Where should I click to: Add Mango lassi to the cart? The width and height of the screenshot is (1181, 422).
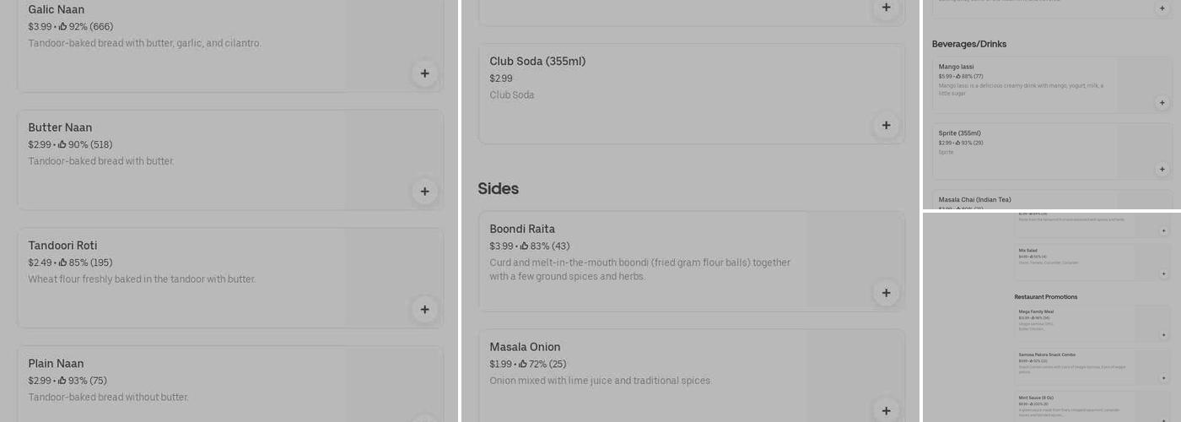click(x=1162, y=103)
